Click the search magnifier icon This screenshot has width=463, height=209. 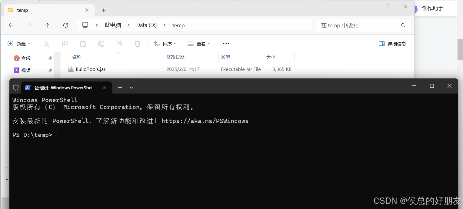coord(403,25)
